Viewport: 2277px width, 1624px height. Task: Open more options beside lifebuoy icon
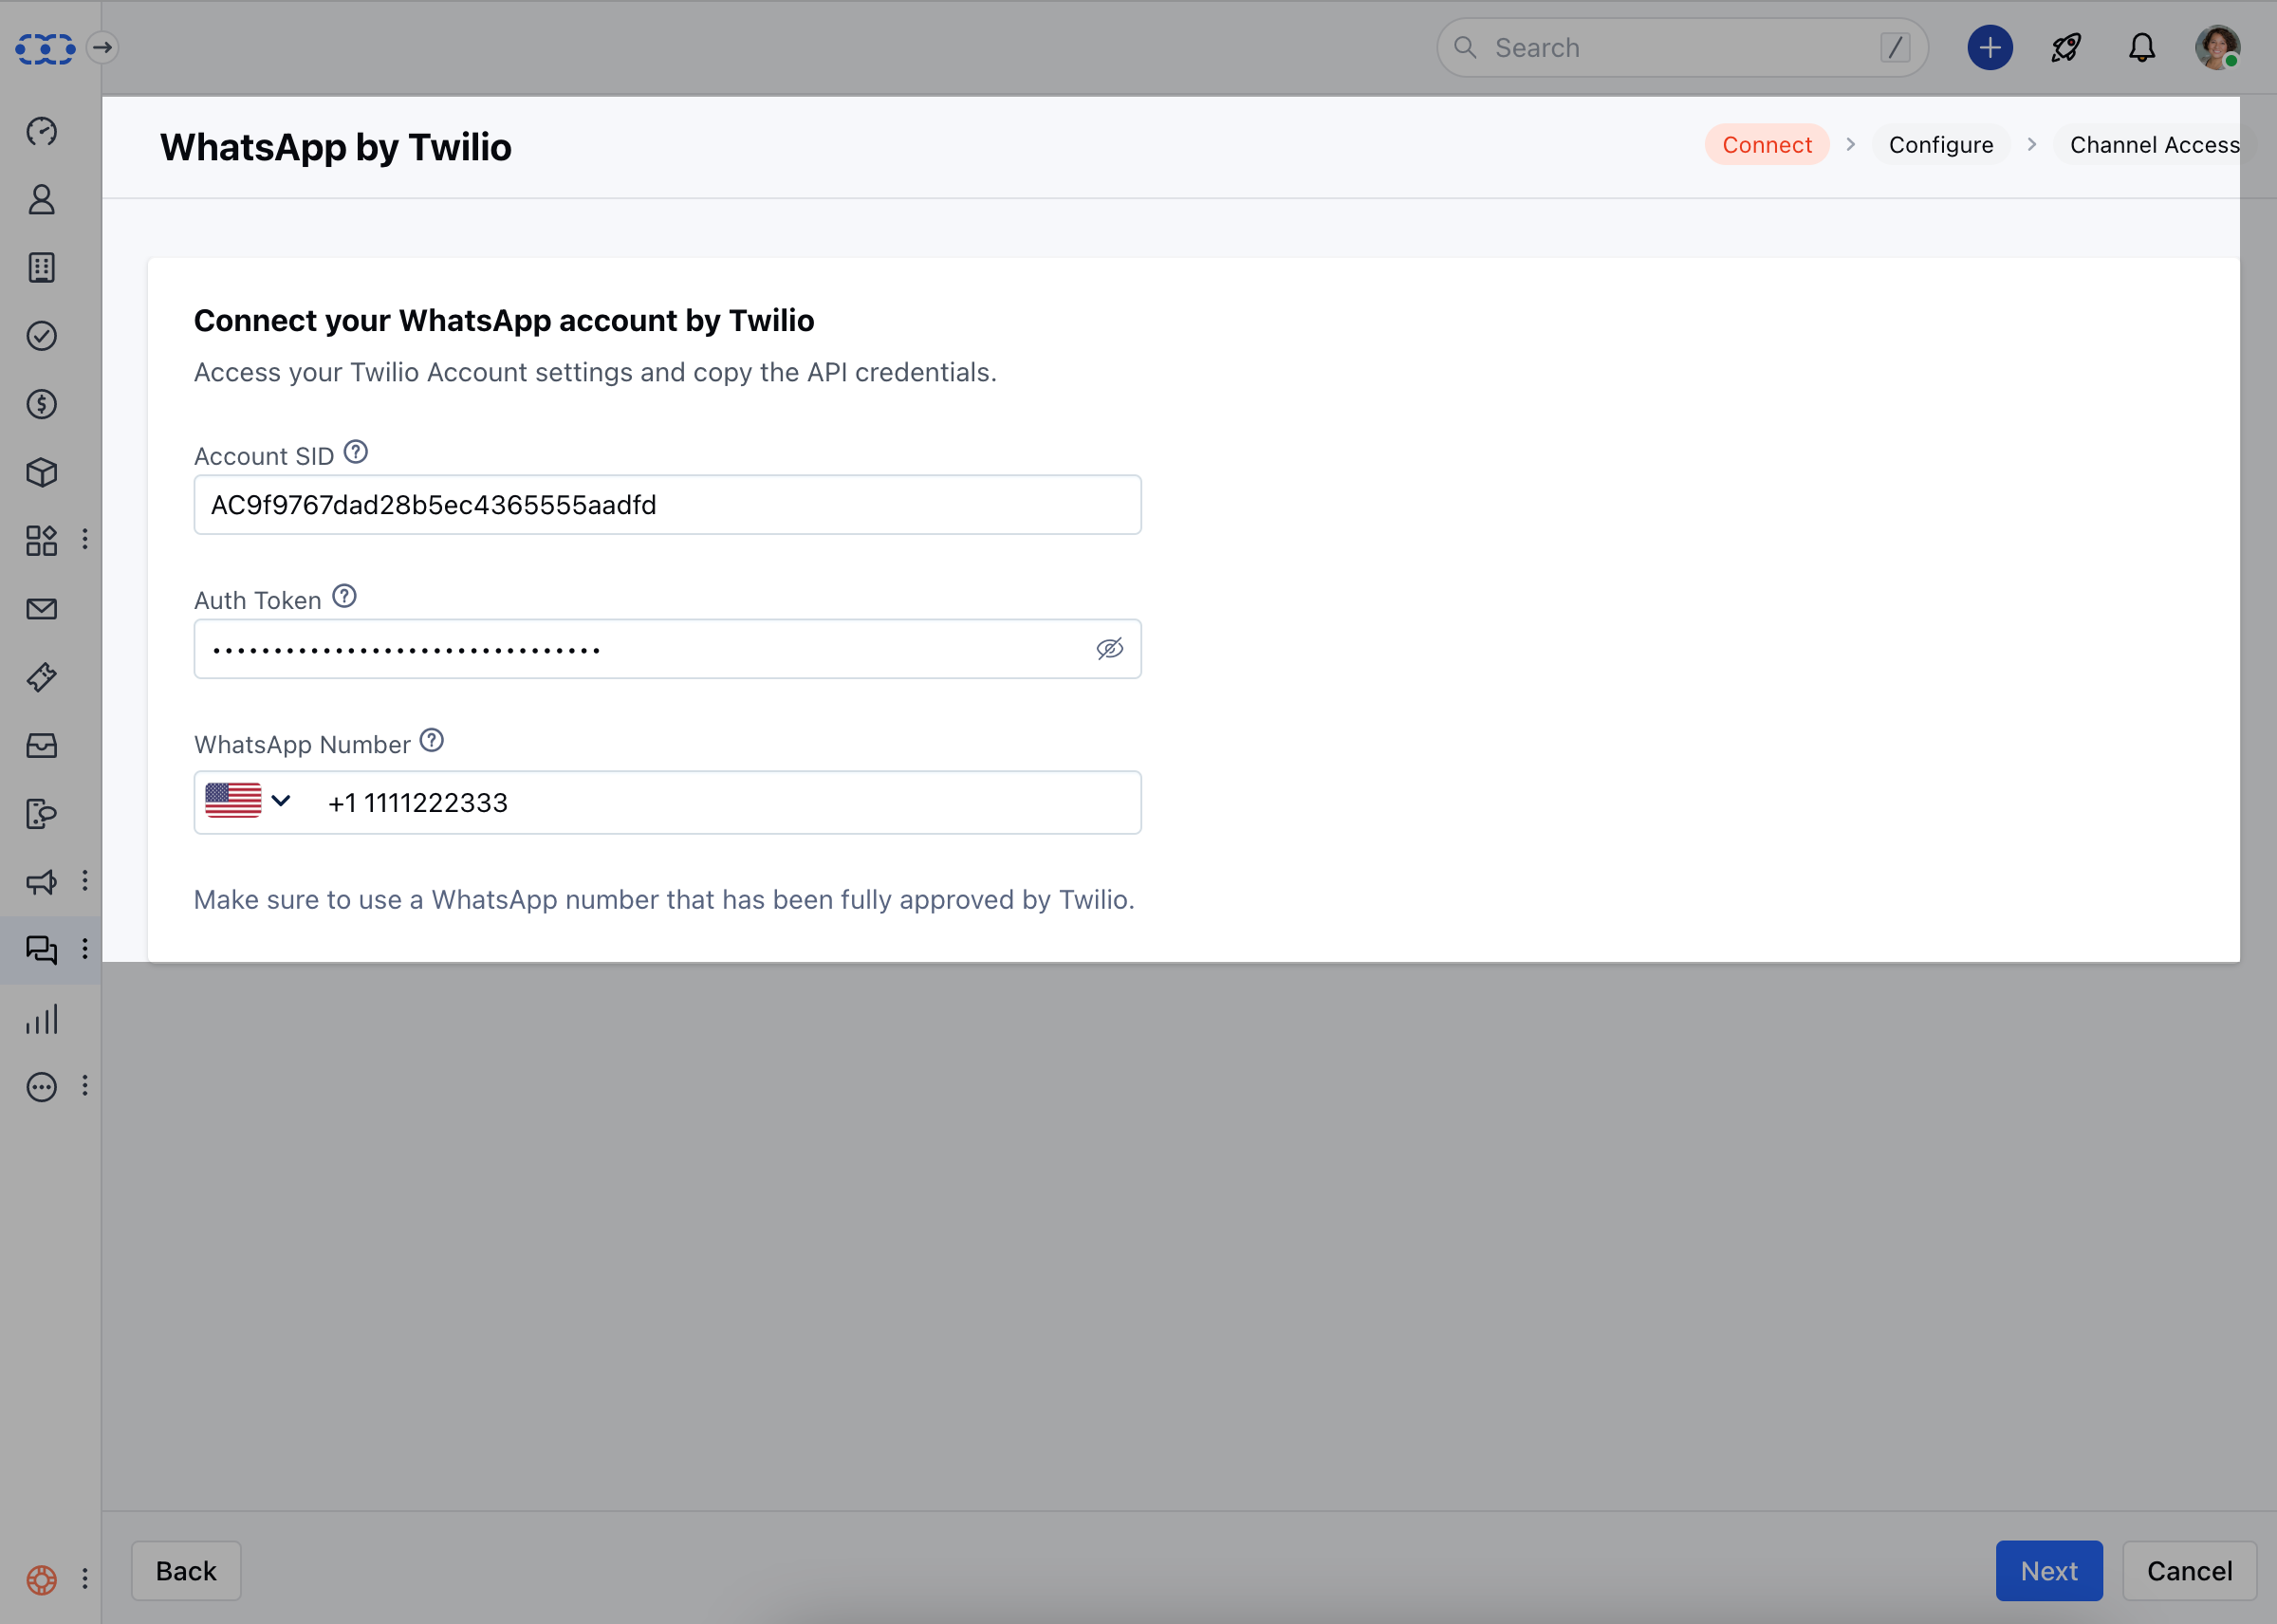click(x=85, y=1578)
